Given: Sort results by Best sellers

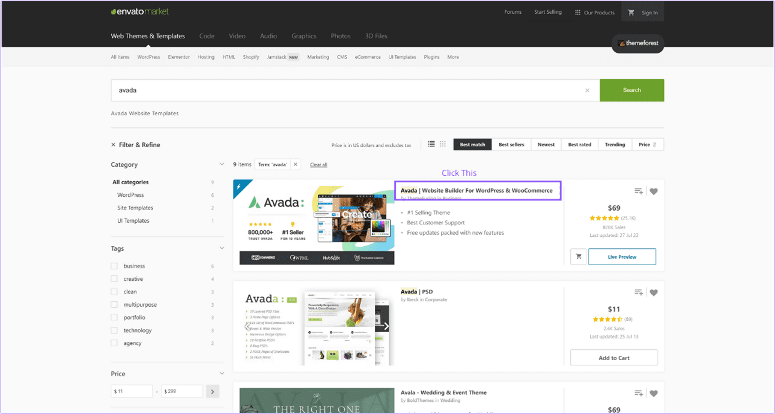Looking at the screenshot, I should click(511, 145).
